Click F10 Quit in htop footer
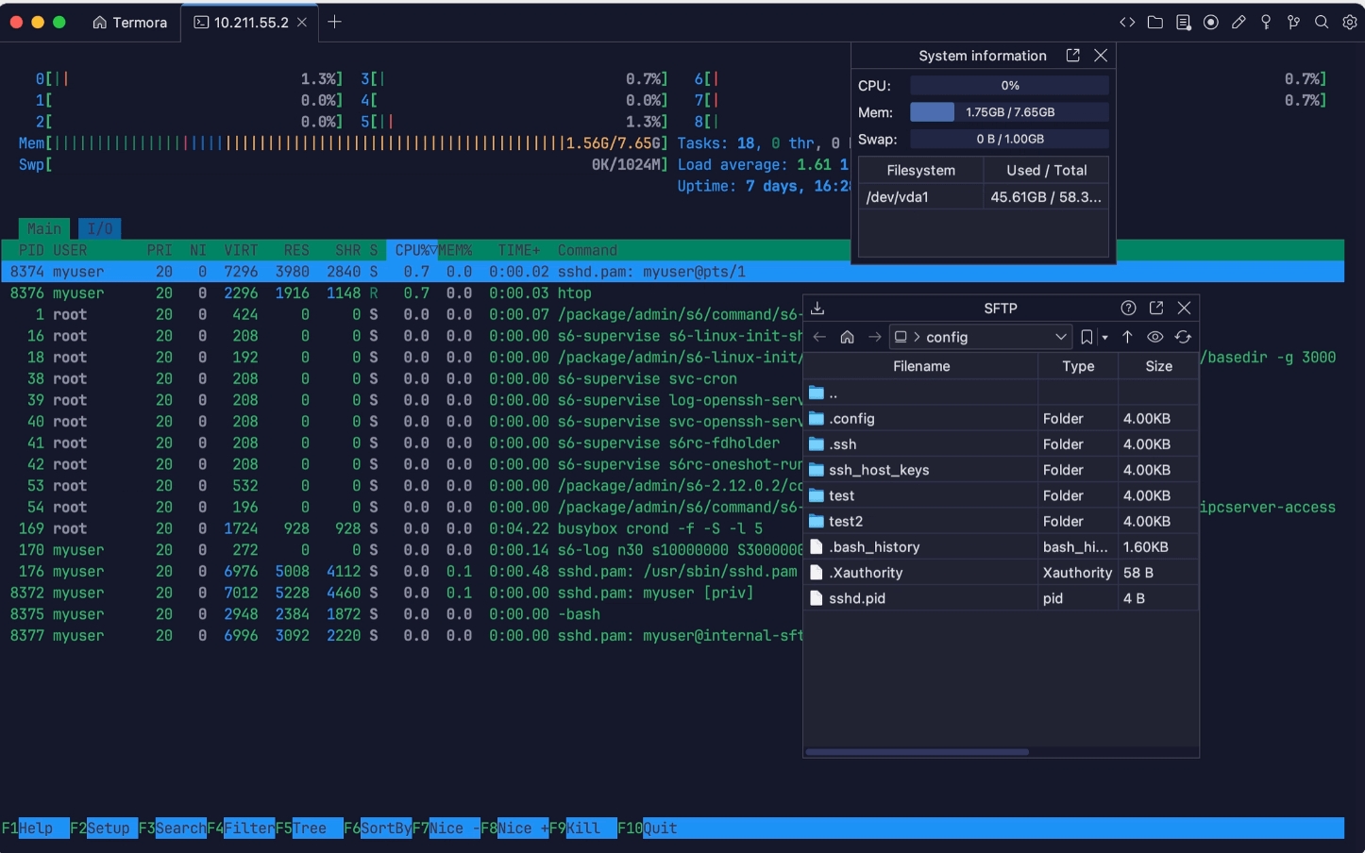 (648, 828)
